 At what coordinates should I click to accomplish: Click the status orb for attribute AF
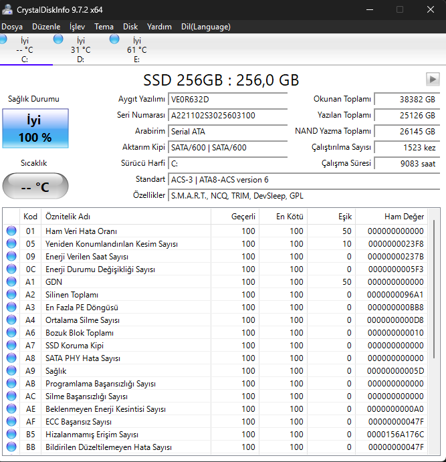click(x=11, y=421)
